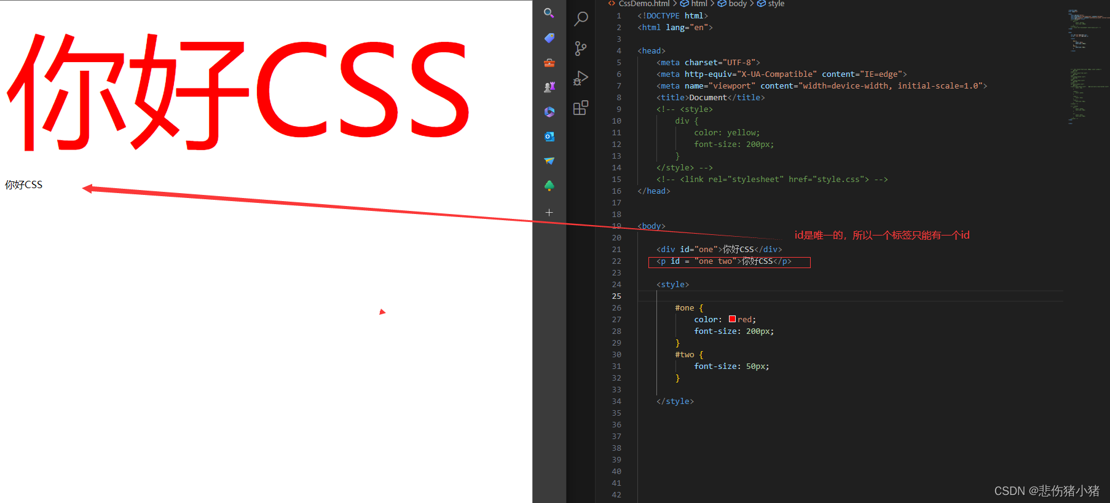Select the style breadcrumb segment
The height and width of the screenshot is (503, 1110).
pyautogui.click(x=771, y=4)
